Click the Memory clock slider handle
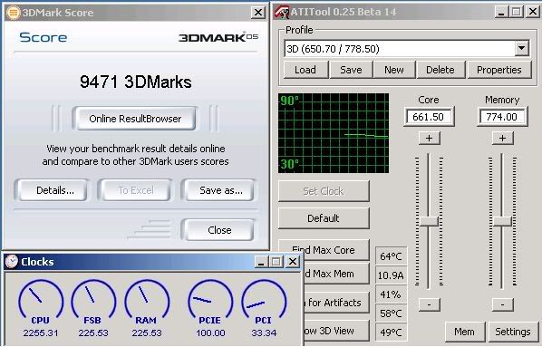 click(502, 221)
